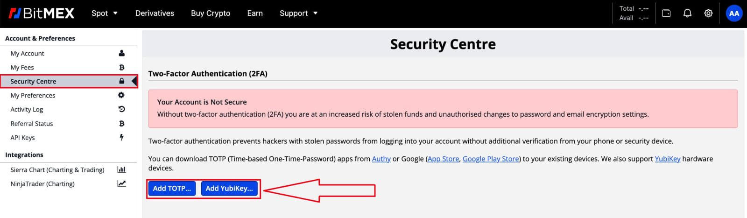Open the Google Play Store link
Viewport: 747px width, 218px height.
[491, 159]
